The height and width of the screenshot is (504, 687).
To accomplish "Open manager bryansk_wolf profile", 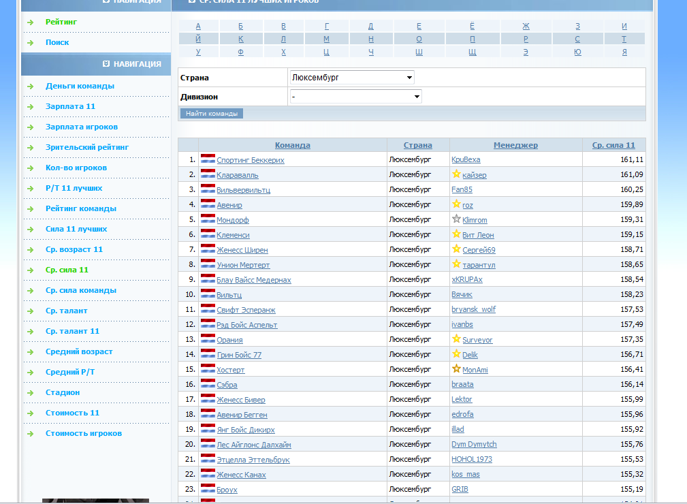I will [473, 309].
